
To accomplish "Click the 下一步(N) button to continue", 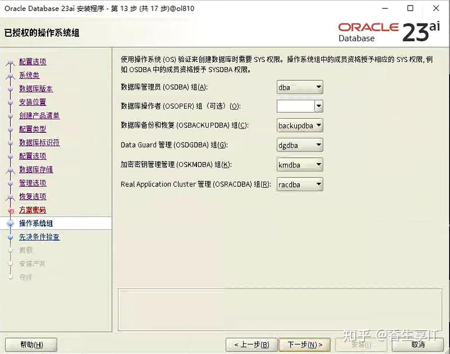I will coord(305,344).
